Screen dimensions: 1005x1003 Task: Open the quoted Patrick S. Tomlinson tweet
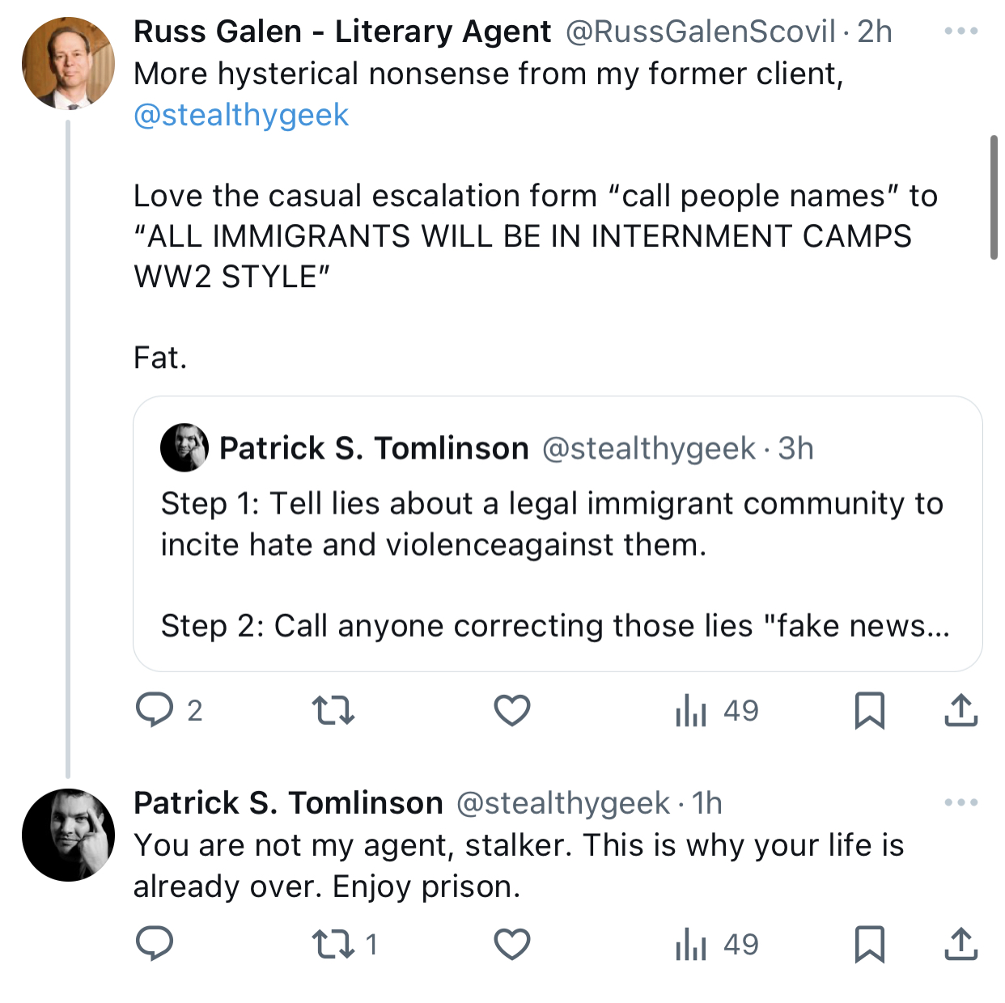coord(558,534)
